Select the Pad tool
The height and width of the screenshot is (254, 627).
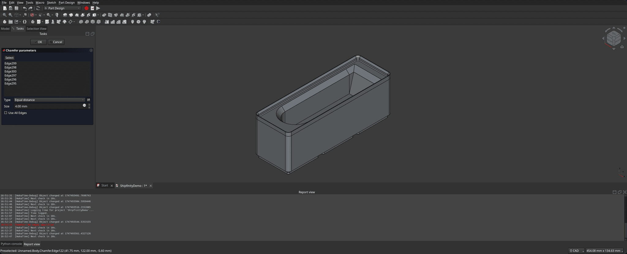click(65, 15)
